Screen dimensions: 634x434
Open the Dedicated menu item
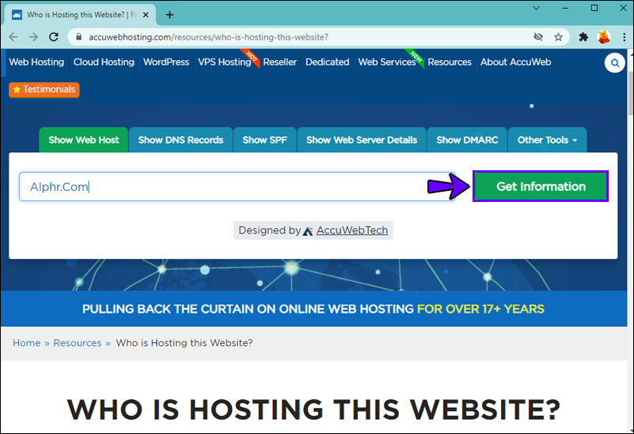click(x=327, y=63)
